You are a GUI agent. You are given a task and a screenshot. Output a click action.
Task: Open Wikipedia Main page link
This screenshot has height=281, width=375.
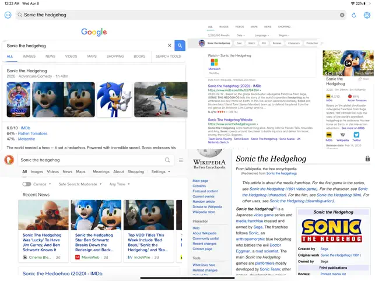click(x=200, y=181)
